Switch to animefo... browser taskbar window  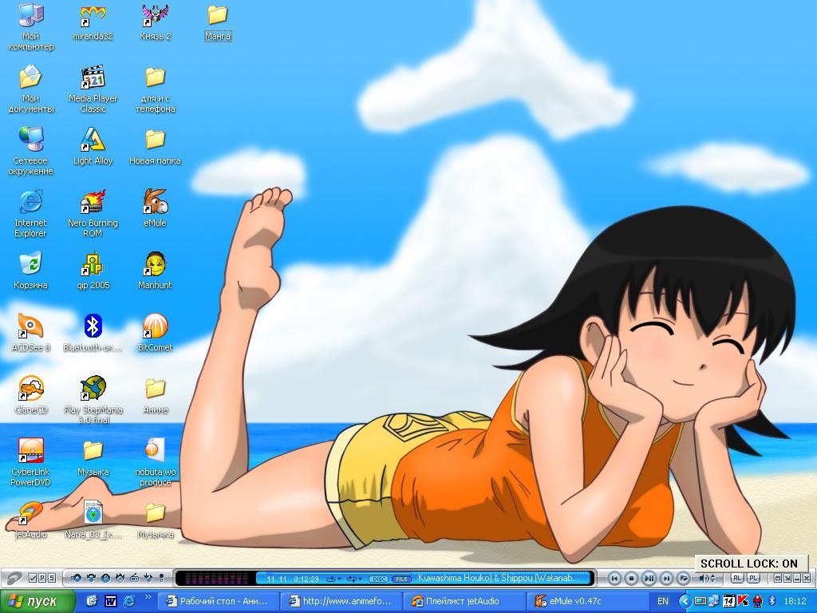pyautogui.click(x=341, y=602)
